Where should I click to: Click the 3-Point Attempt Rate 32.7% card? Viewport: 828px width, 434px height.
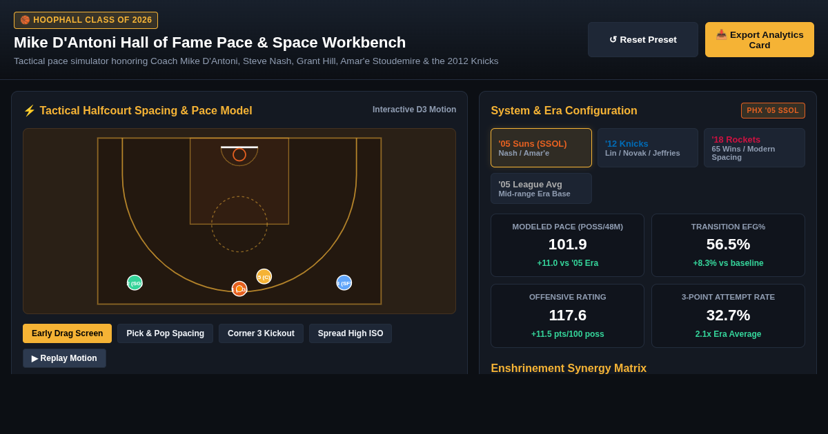[x=728, y=316]
